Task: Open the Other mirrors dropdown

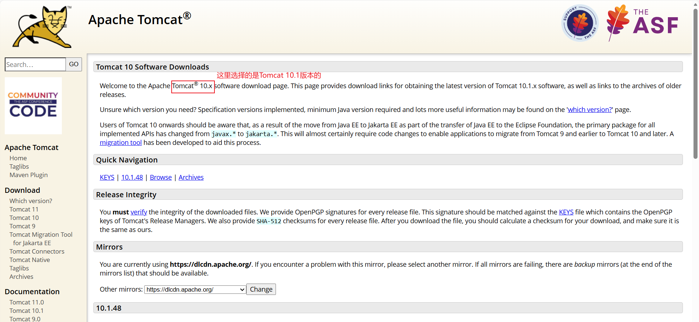Action: coord(195,289)
